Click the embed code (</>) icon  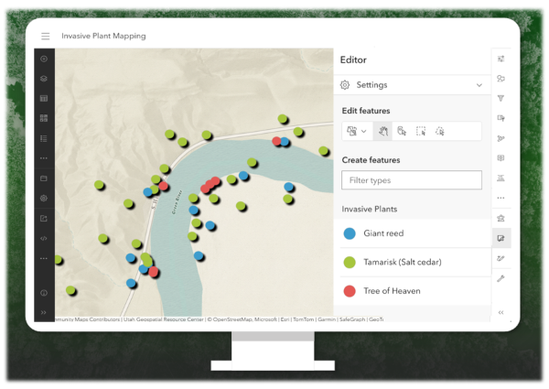(x=44, y=239)
